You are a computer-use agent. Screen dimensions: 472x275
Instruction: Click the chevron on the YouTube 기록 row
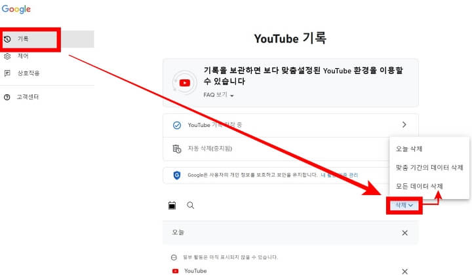tap(404, 124)
